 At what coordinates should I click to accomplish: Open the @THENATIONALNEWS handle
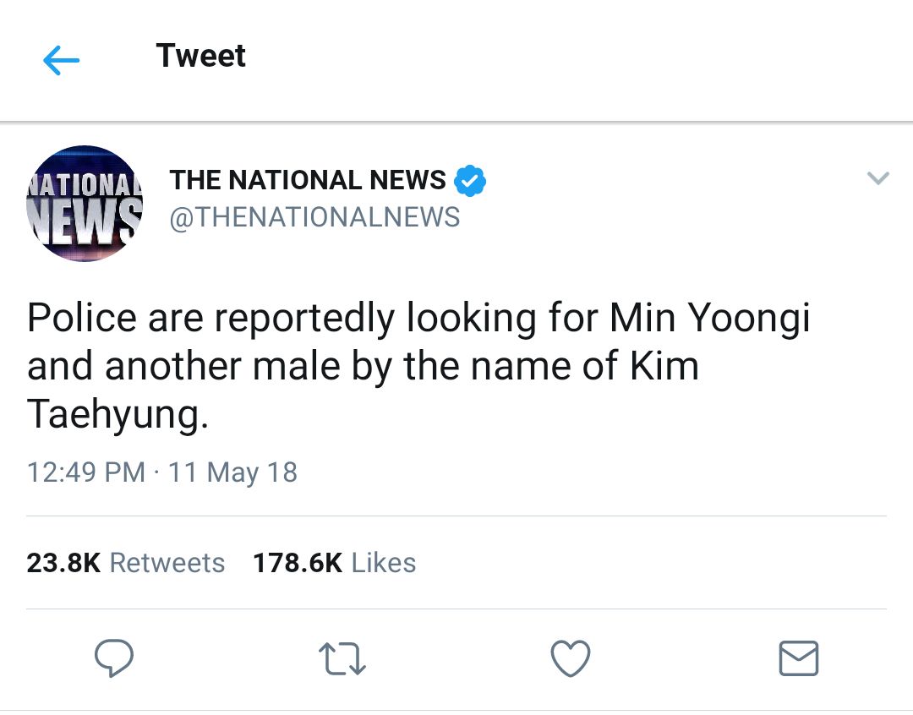coord(314,217)
